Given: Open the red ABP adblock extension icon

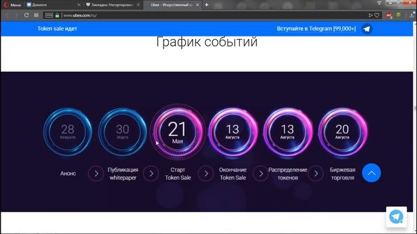Looking at the screenshot, I should pos(389,16).
